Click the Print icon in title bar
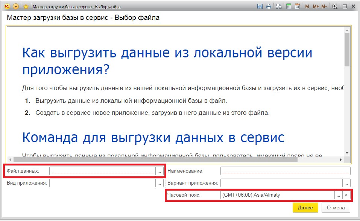 point(269,6)
